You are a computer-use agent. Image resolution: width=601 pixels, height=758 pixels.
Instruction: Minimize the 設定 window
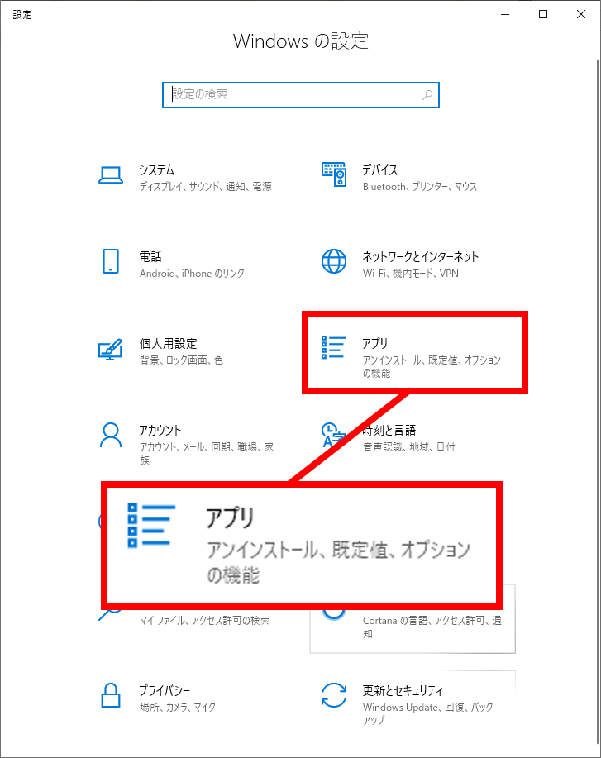point(505,15)
